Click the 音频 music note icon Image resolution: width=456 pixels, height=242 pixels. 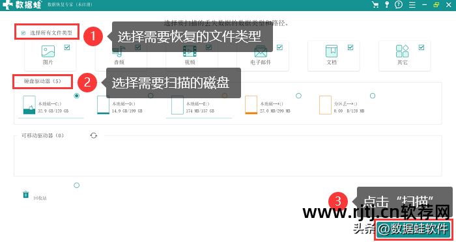(x=119, y=51)
